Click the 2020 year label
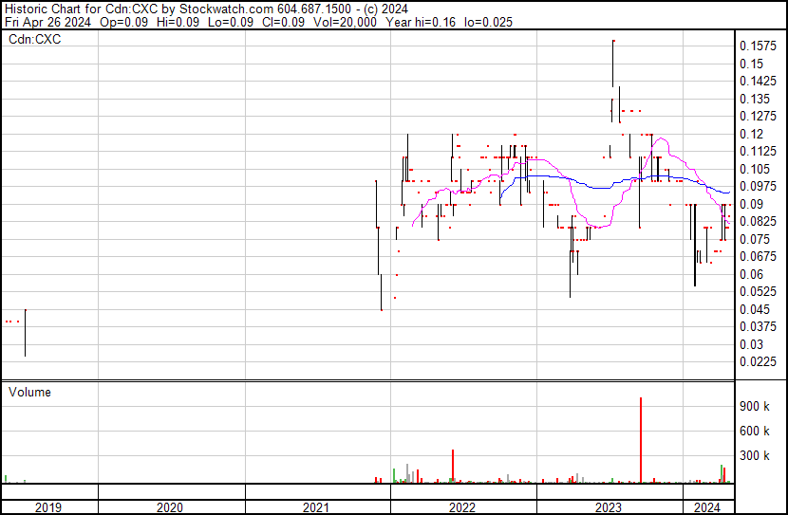The height and width of the screenshot is (515, 788). (x=169, y=507)
